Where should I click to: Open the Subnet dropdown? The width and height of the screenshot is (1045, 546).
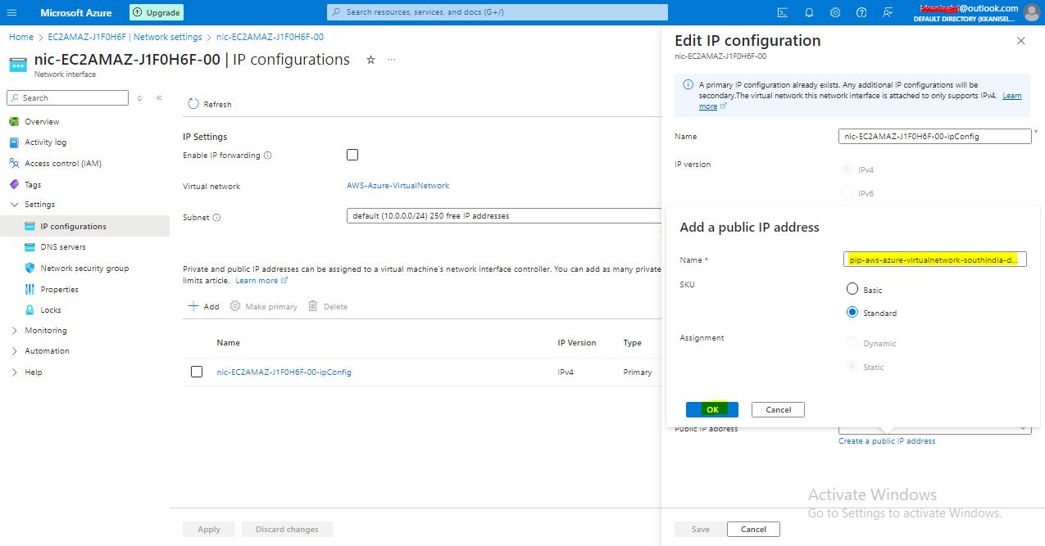point(503,216)
